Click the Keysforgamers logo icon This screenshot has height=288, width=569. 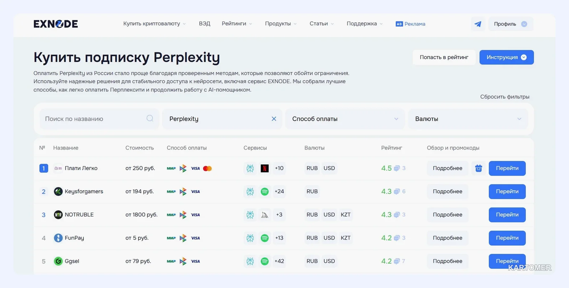coord(58,192)
